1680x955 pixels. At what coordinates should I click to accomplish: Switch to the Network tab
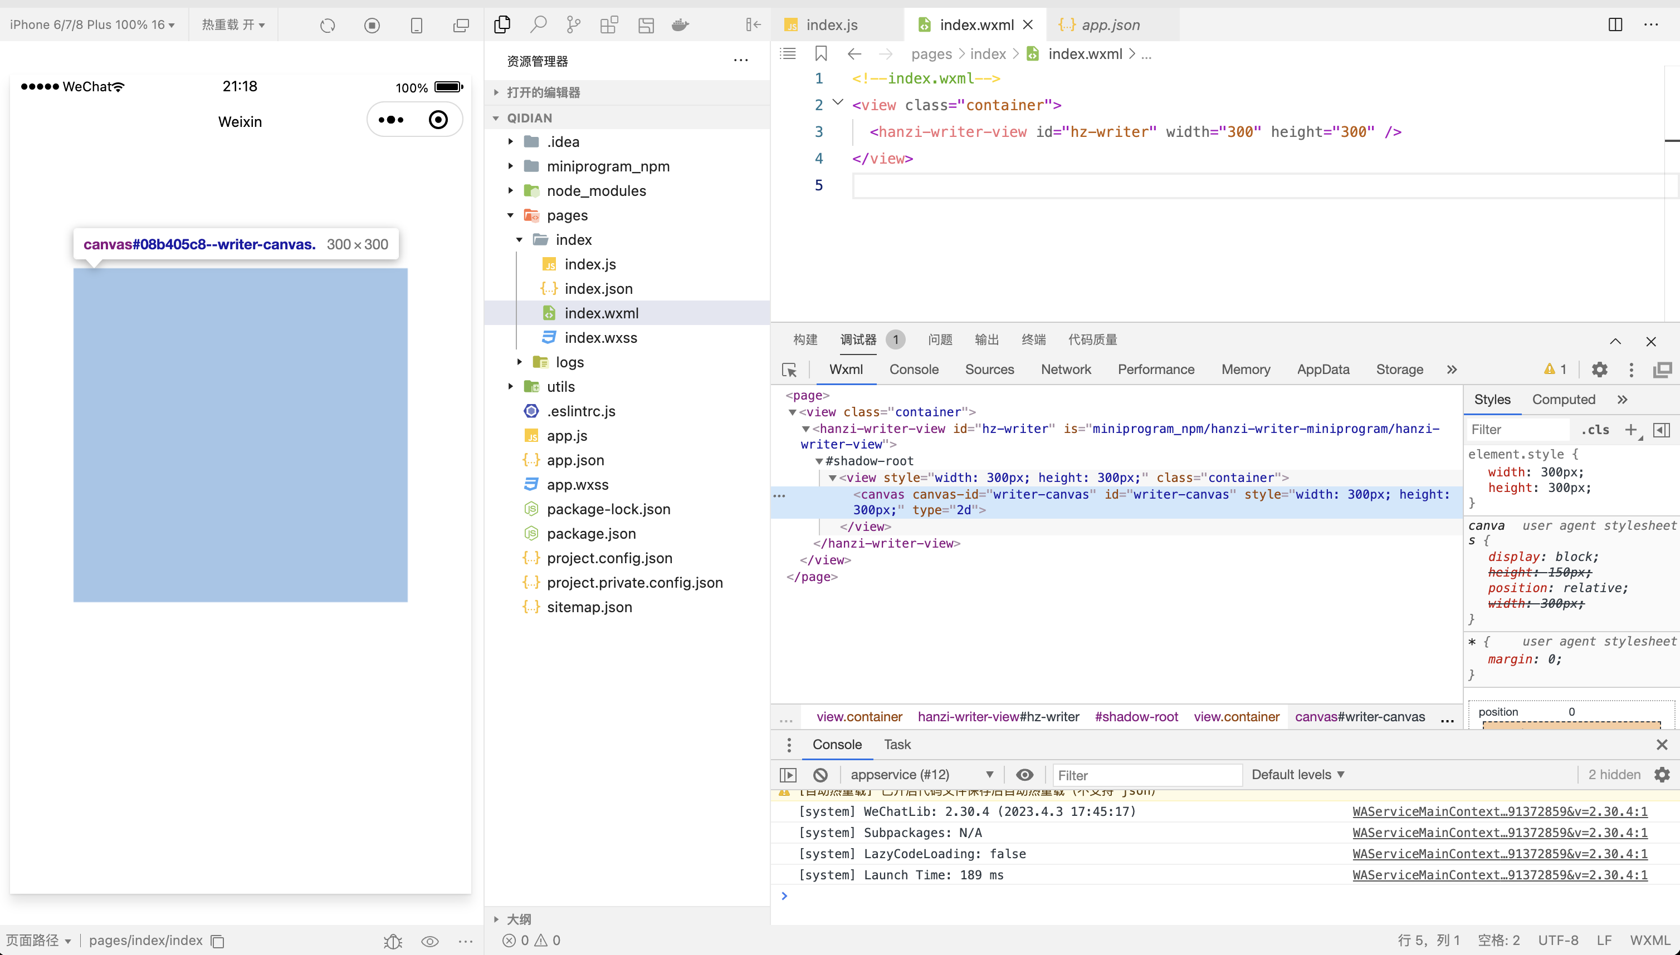pyautogui.click(x=1066, y=370)
